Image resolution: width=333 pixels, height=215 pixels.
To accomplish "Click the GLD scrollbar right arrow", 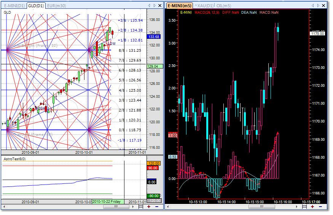I will (x=133, y=207).
